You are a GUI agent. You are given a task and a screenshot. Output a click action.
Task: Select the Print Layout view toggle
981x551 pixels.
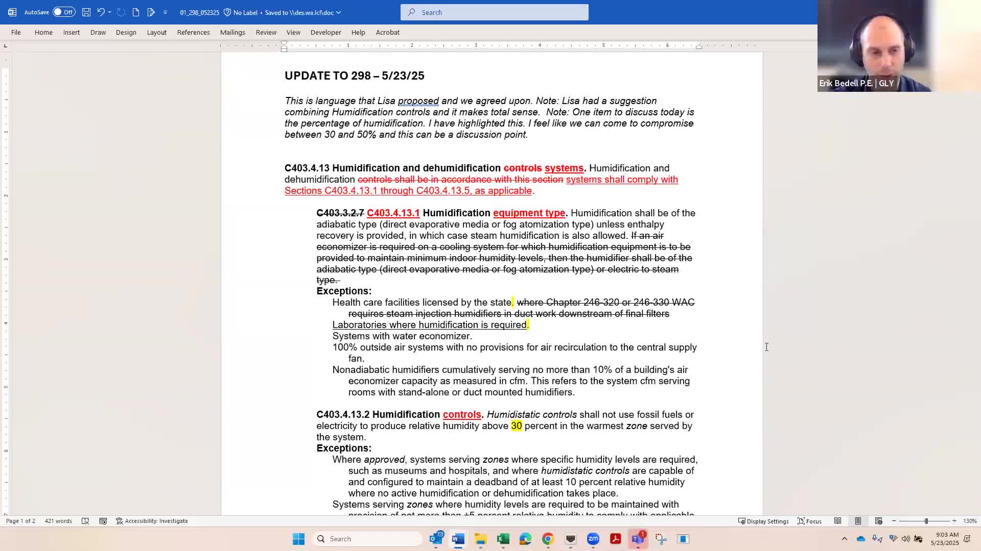pyautogui.click(x=858, y=521)
